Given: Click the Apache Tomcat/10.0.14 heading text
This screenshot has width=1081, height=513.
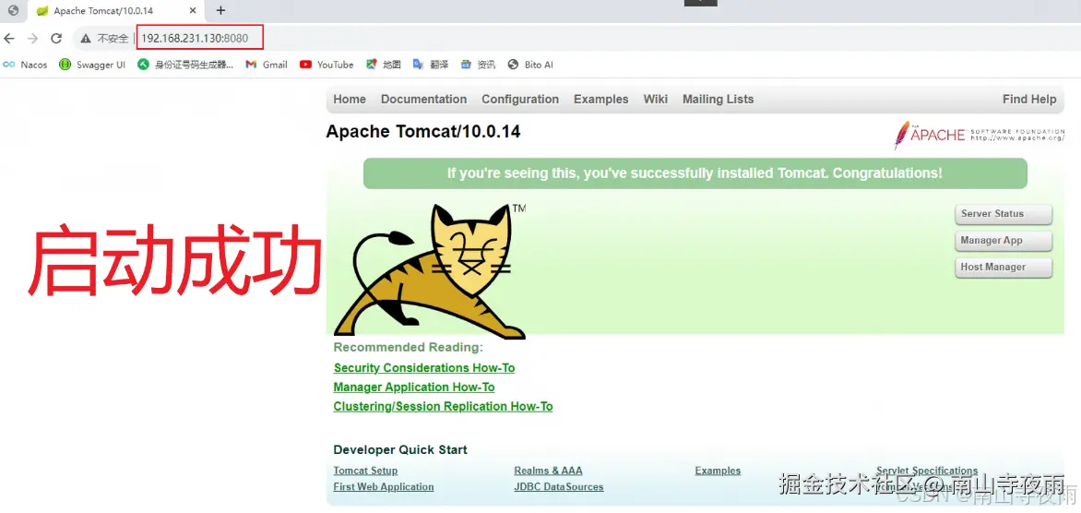Looking at the screenshot, I should click(x=423, y=131).
